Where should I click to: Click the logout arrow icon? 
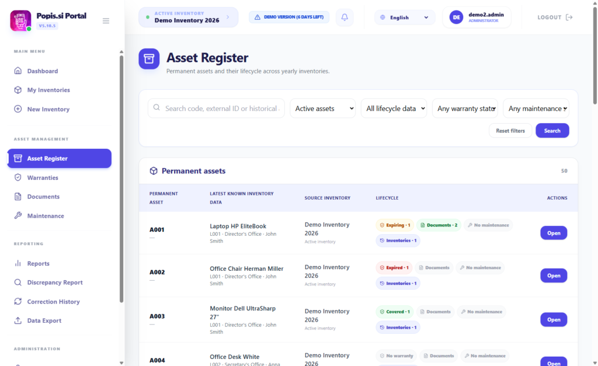coord(569,17)
